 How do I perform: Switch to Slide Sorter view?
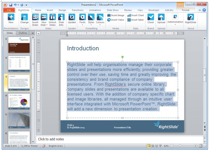point(153,146)
